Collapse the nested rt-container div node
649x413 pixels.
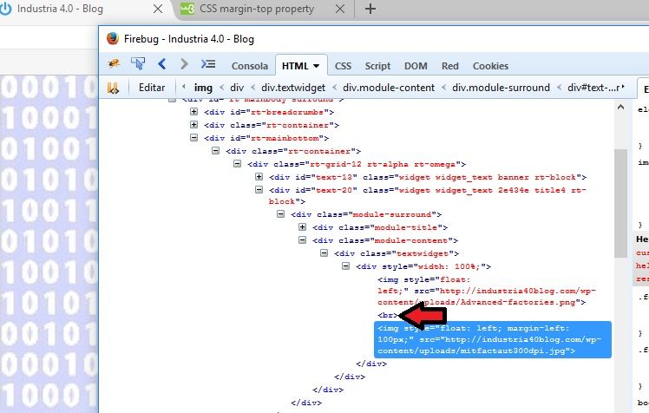216,150
